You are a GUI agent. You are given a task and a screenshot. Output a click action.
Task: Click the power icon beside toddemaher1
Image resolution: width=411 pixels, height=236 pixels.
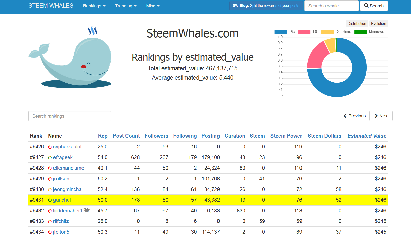tap(50, 211)
